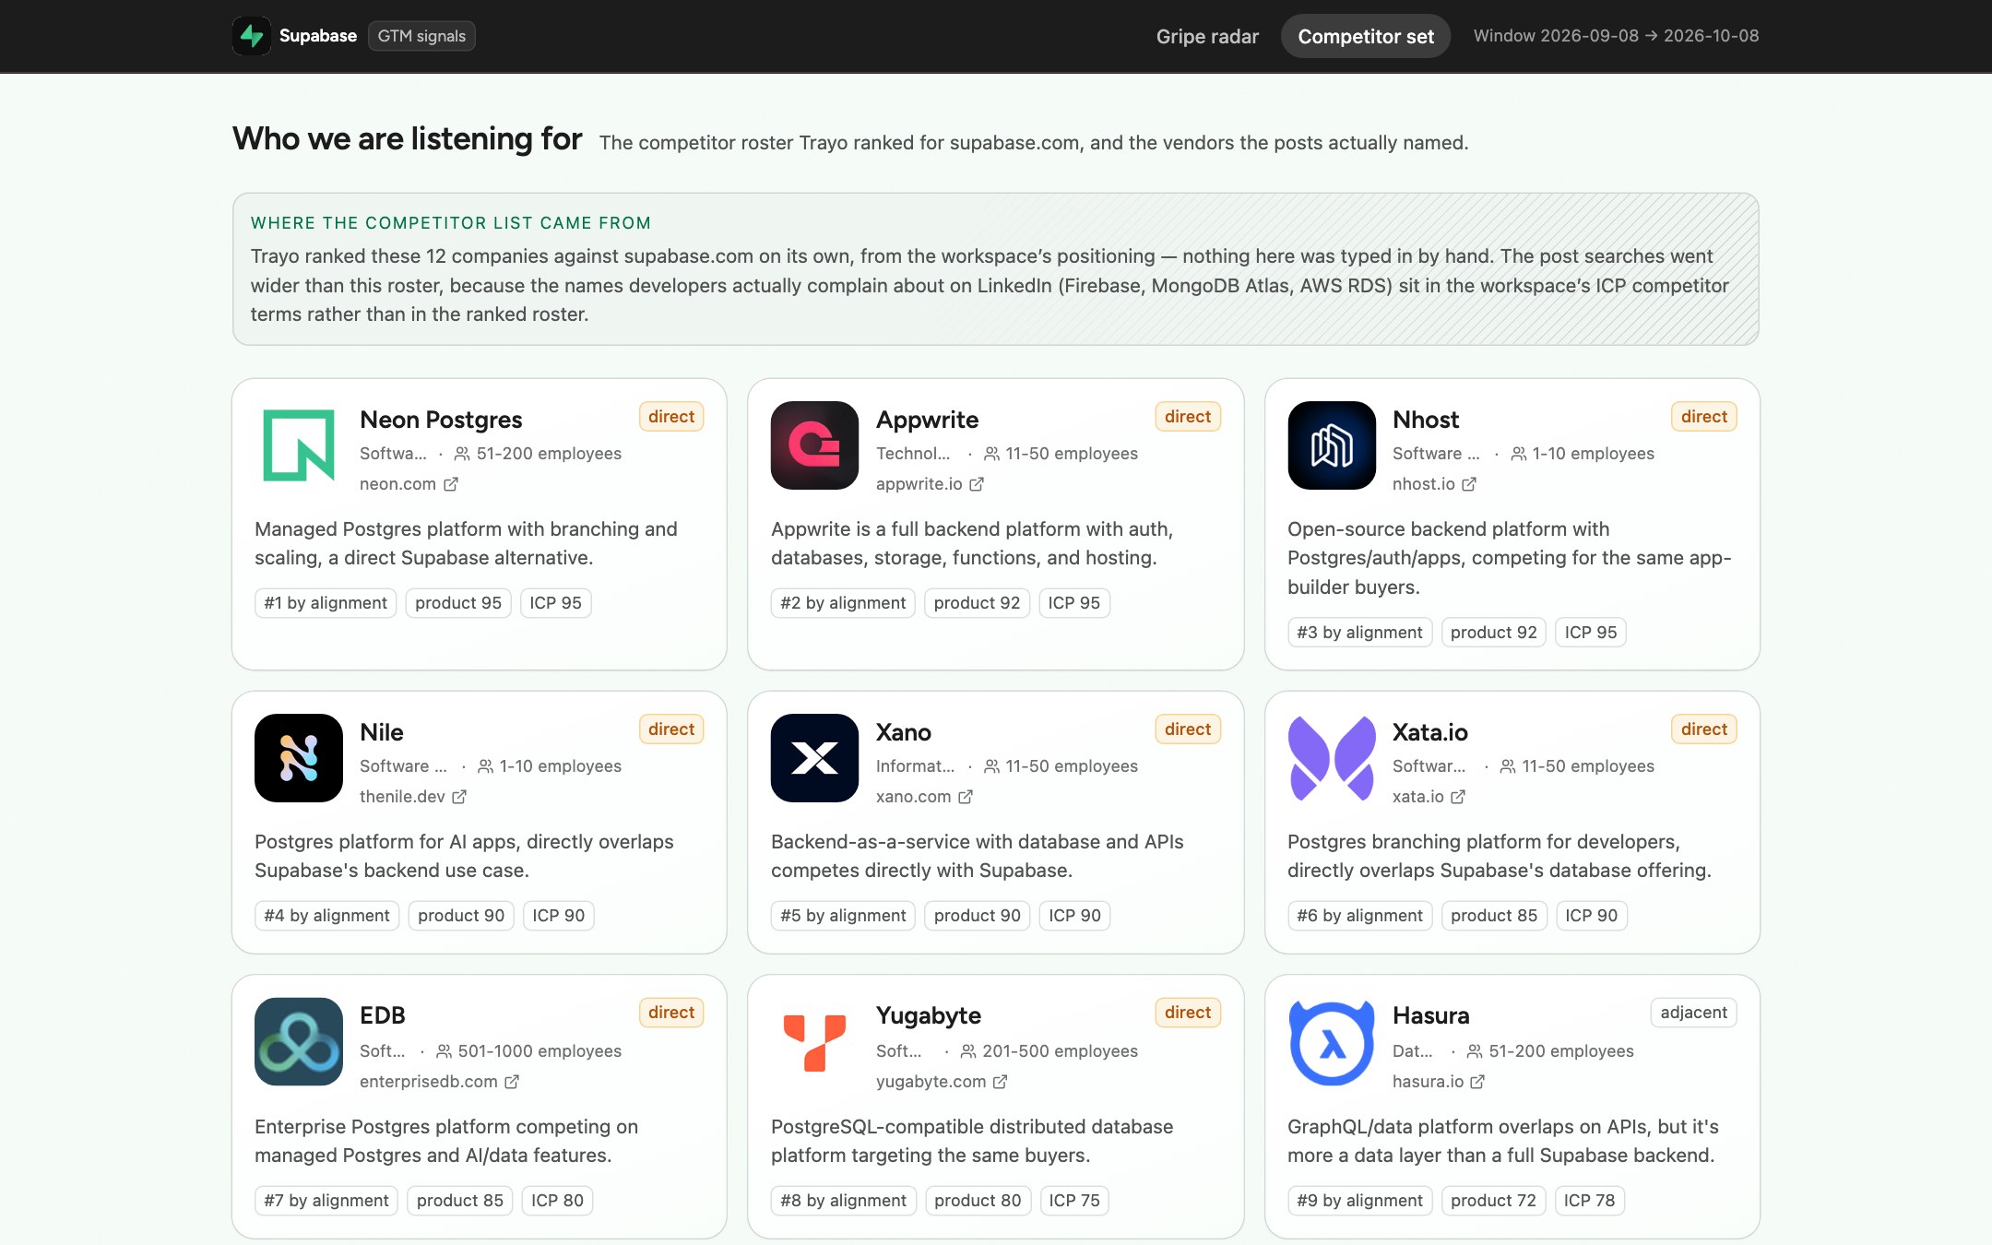Image resolution: width=1992 pixels, height=1245 pixels.
Task: Click the Hasura blue lambda logo
Action: coord(1332,1042)
